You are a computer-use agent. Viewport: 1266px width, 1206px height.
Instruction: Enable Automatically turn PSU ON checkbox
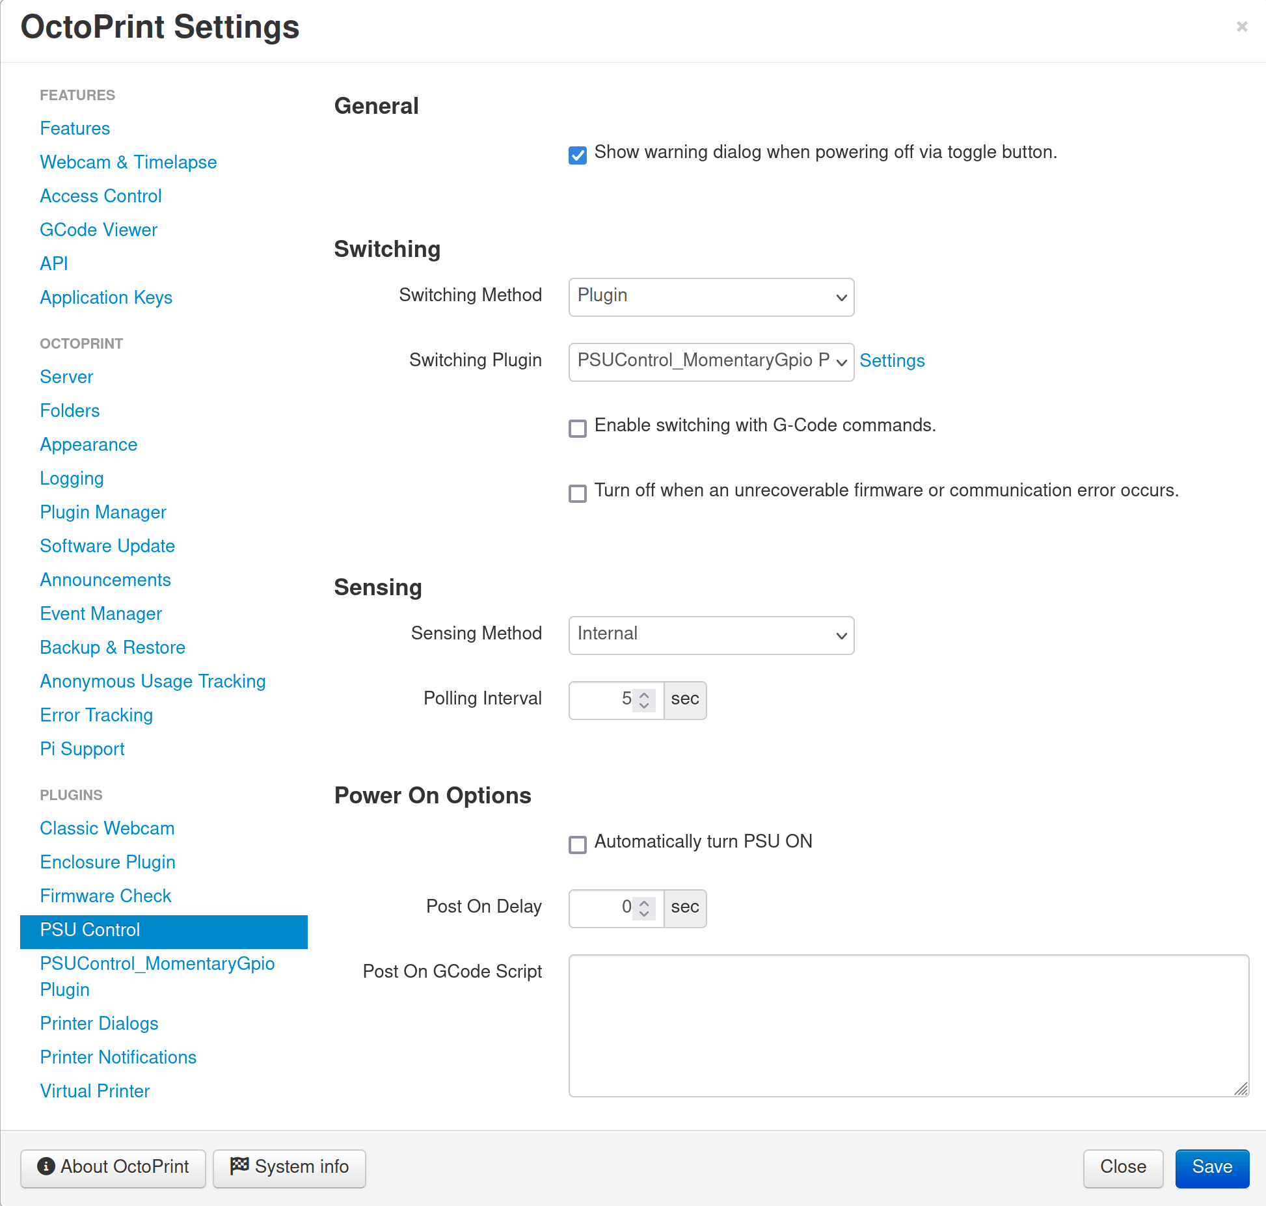click(x=578, y=844)
